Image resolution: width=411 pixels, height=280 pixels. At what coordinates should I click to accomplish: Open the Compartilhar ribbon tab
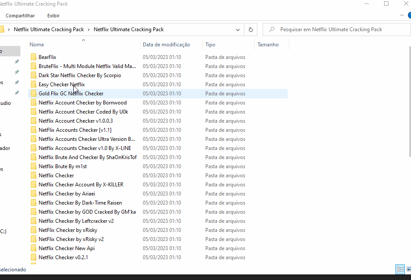[x=20, y=16]
